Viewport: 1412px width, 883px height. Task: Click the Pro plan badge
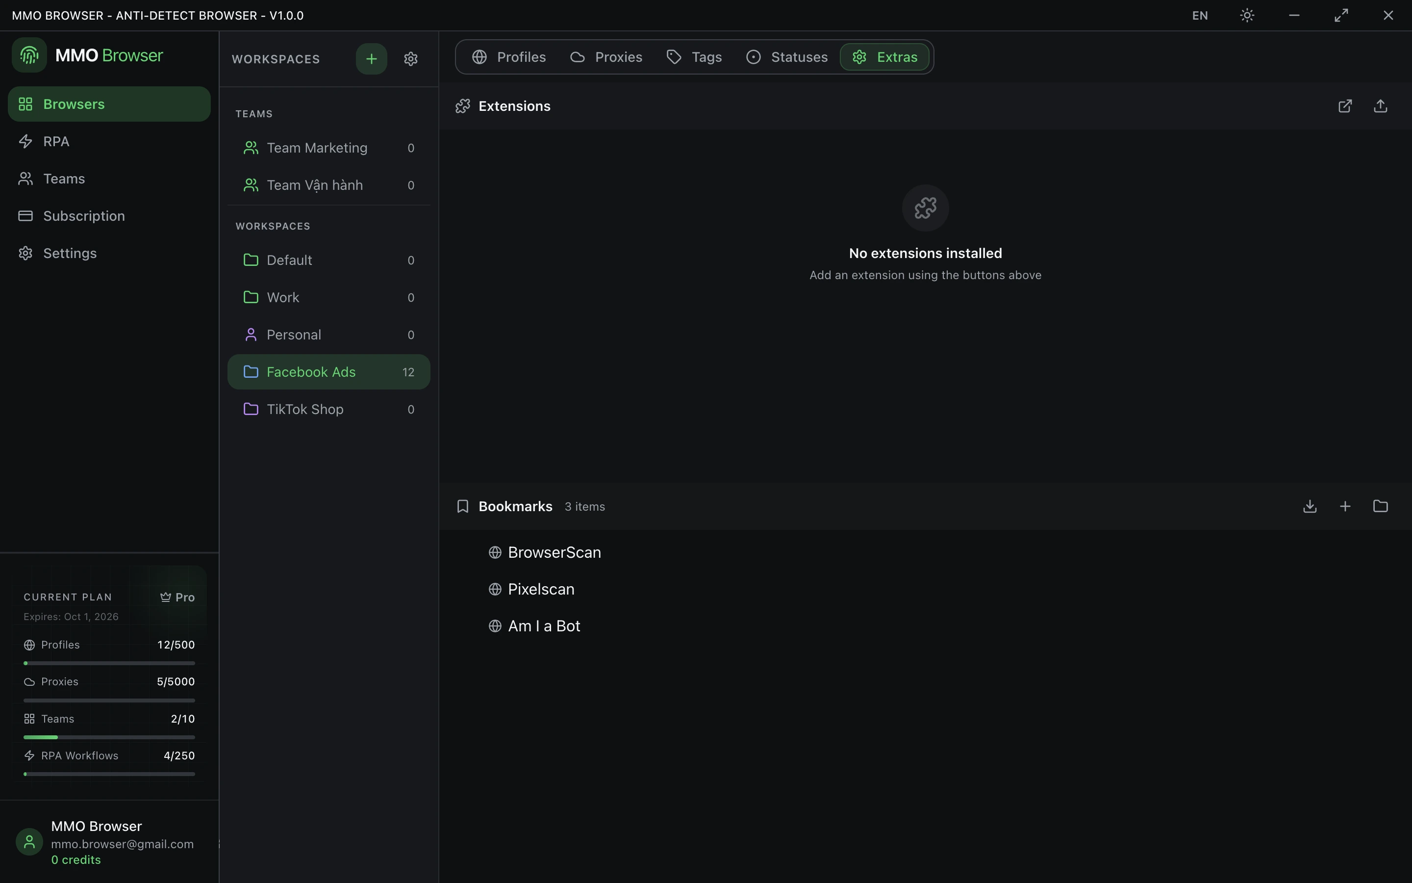click(x=177, y=597)
